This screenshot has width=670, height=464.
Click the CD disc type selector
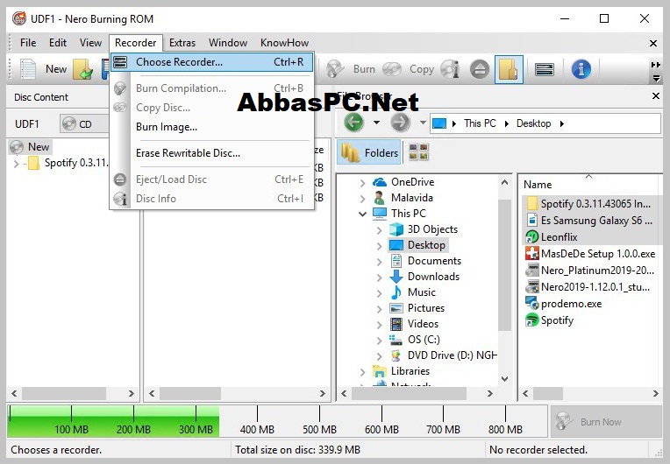pos(84,124)
